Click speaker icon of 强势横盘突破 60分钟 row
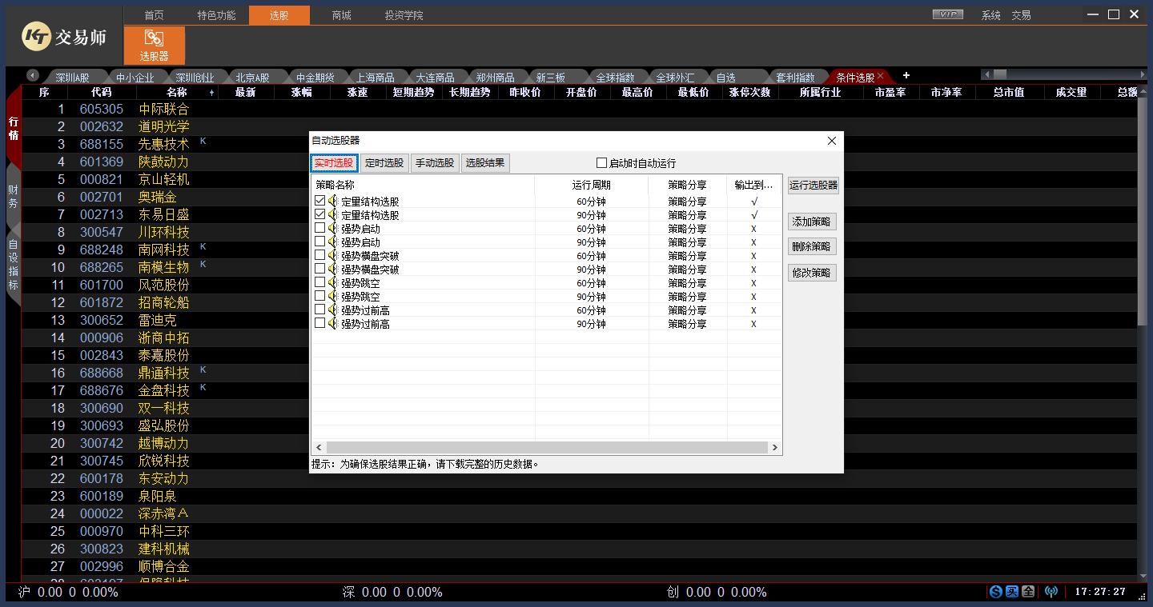 (333, 256)
